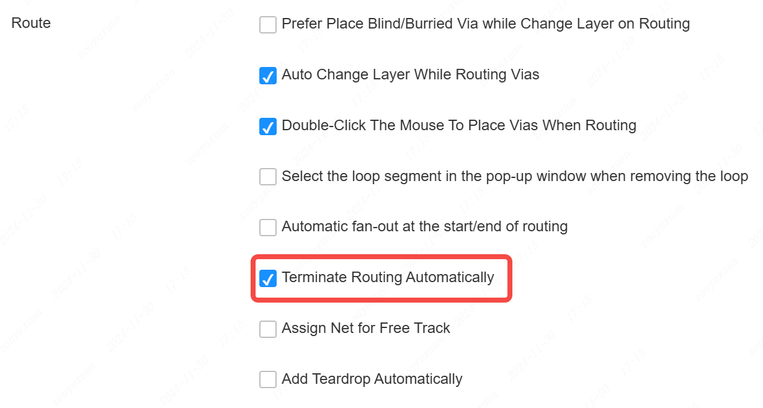This screenshot has height=408, width=763.
Task: Enable Automatic fan-out at start/end checkbox
Action: coord(268,228)
